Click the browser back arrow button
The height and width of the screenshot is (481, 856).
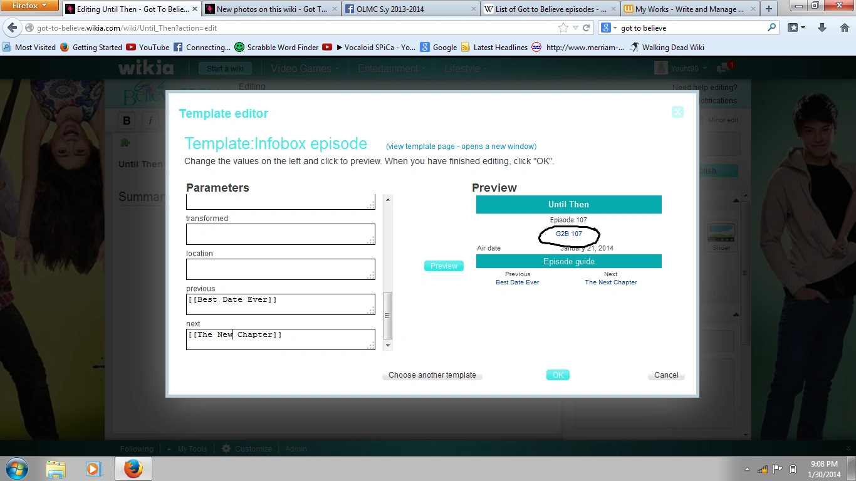pos(12,28)
